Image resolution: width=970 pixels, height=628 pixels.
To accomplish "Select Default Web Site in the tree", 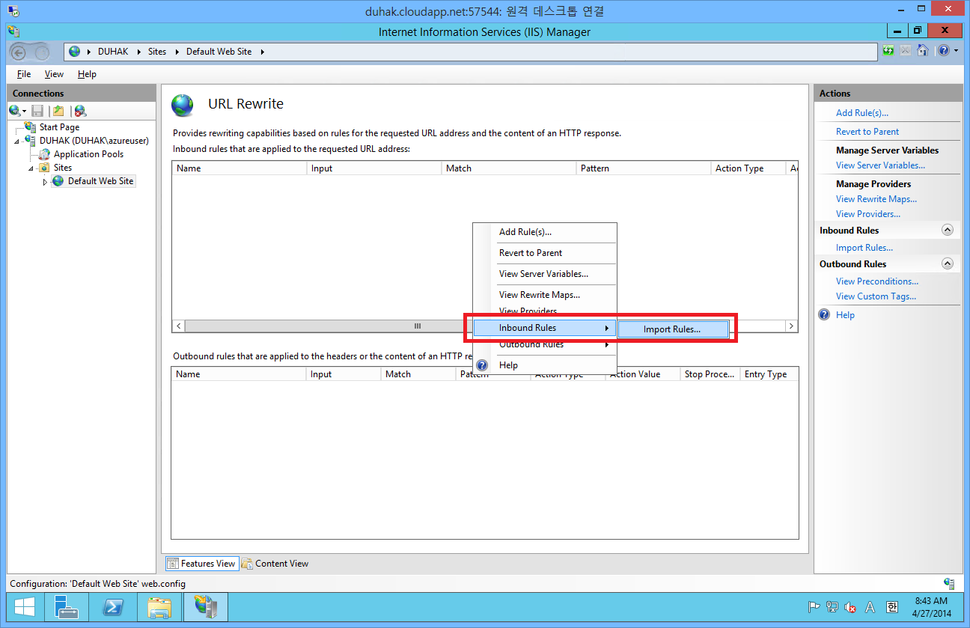I will 100,181.
